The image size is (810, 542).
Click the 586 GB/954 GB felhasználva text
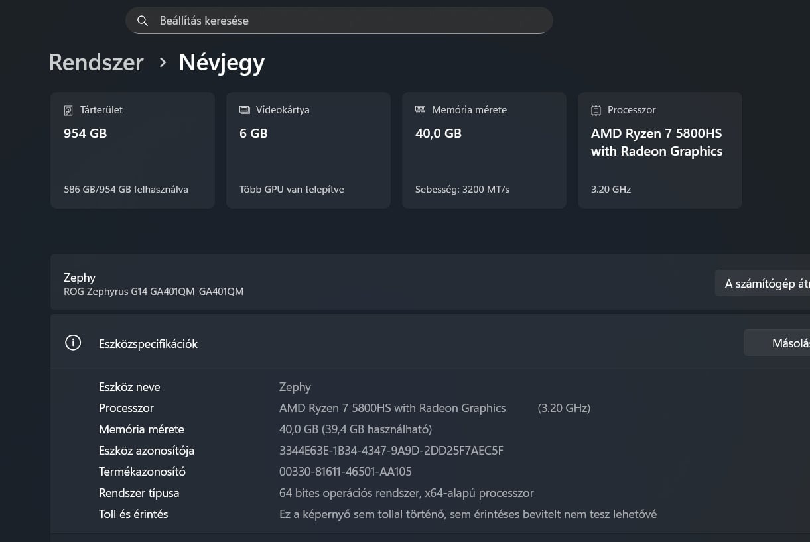(126, 190)
